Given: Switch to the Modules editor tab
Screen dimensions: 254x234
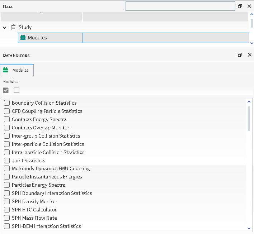Looking at the screenshot, I should coord(17,70).
